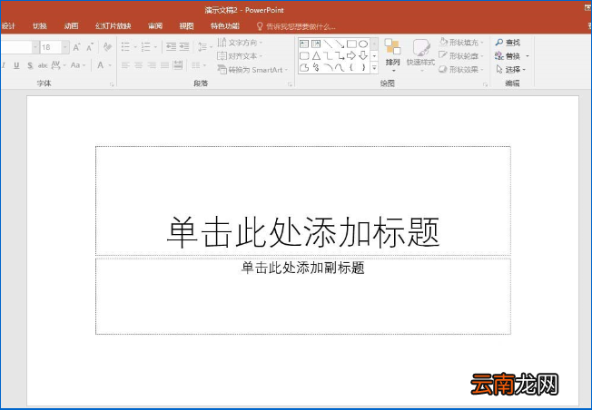Open the font size dropdown arrow
Screen dimensions: 592x410
pyautogui.click(x=65, y=47)
